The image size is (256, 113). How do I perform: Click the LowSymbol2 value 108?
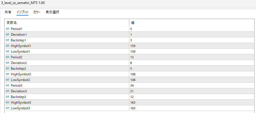[192, 80]
